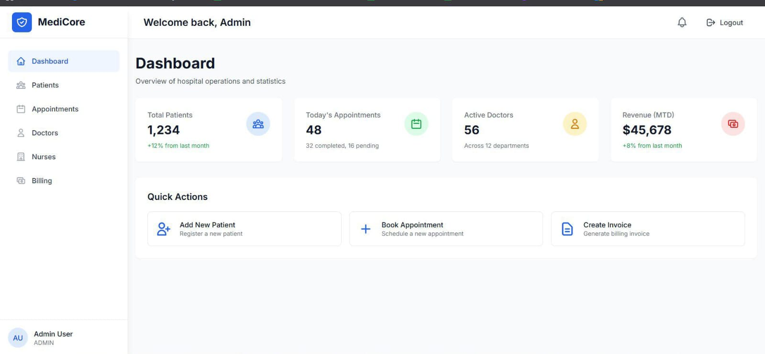Viewport: 765px width, 354px height.
Task: Click the Total Patients group icon
Action: [258, 124]
